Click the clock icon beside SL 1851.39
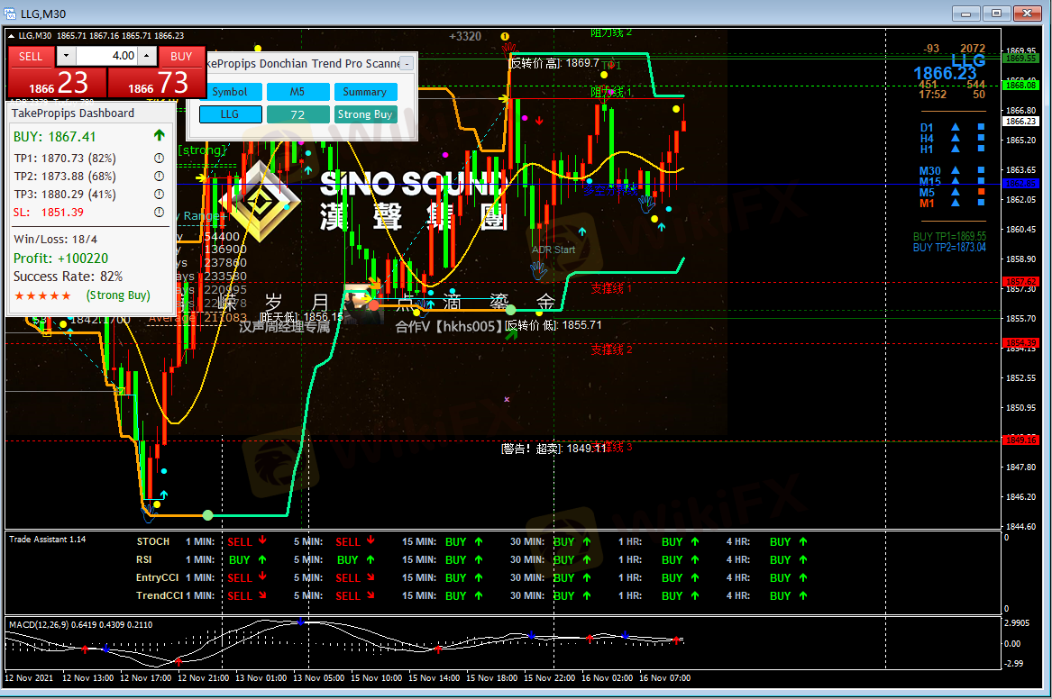This screenshot has height=699, width=1052. [159, 213]
